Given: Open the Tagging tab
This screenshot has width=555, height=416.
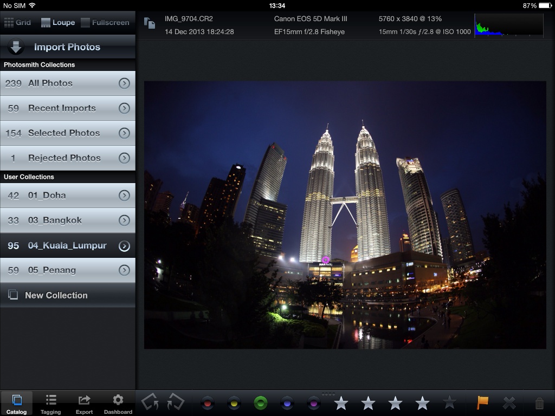Looking at the screenshot, I should pos(50,403).
